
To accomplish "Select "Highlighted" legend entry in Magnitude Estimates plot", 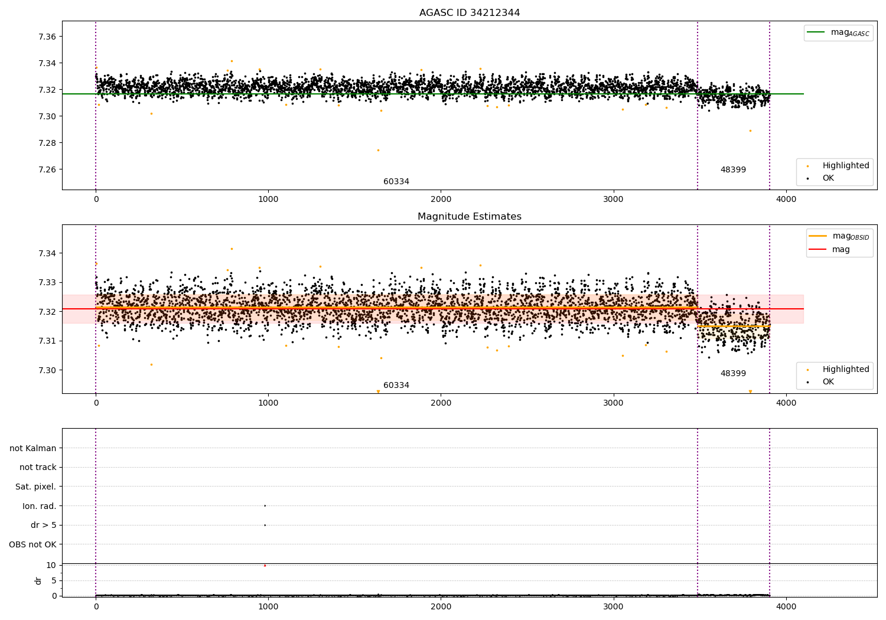I will (x=846, y=370).
